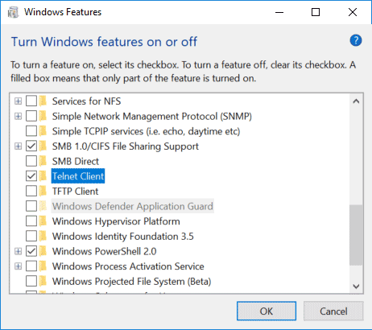Click the folder icon beside Windows Hypervisor Platform
Image resolution: width=372 pixels, height=330 pixels.
(43, 221)
